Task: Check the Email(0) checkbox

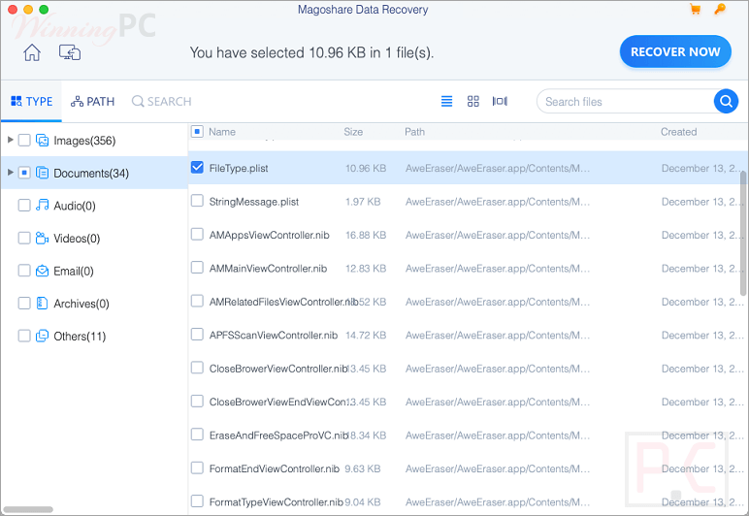Action: click(24, 271)
